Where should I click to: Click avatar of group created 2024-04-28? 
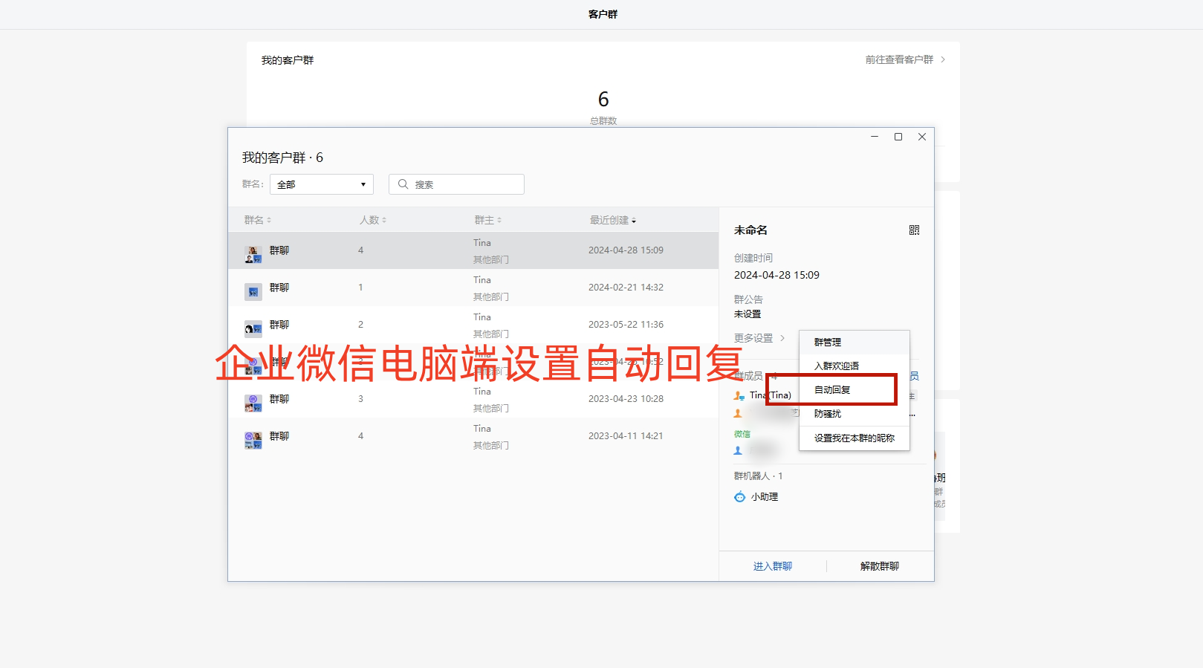pos(253,254)
